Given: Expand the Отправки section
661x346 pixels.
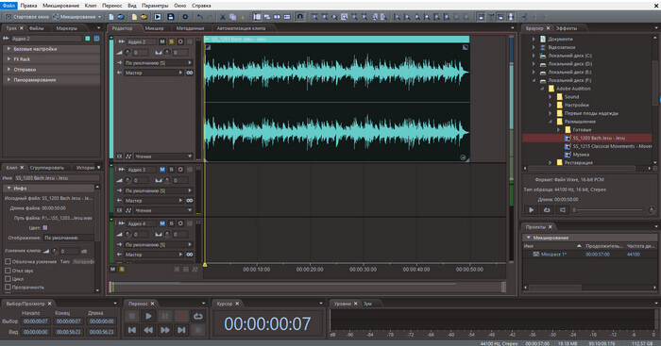Looking at the screenshot, I should [8, 70].
